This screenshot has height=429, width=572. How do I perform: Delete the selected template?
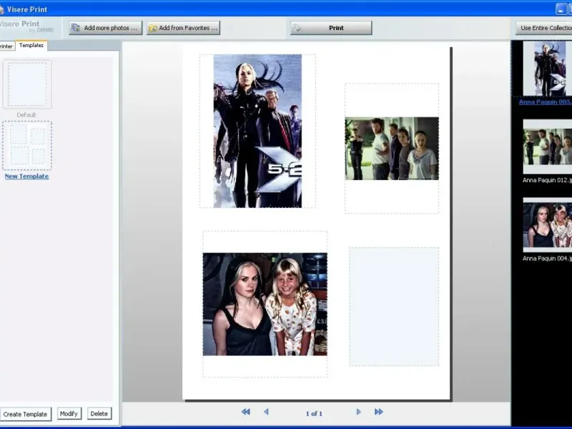pos(99,414)
